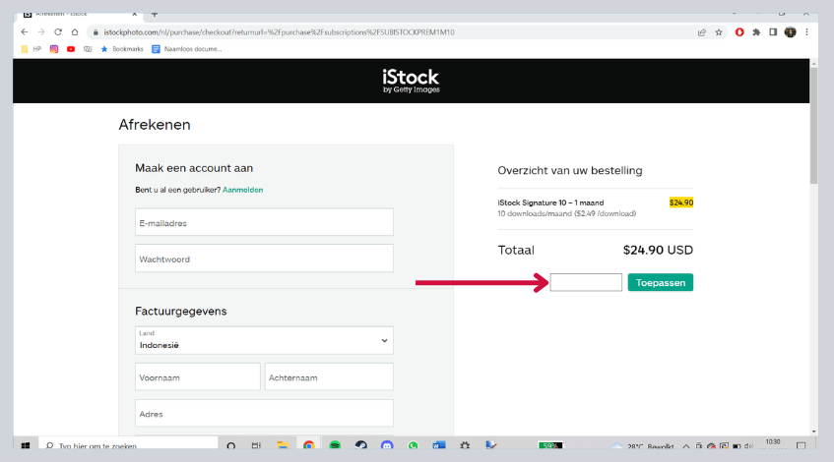
Task: Open Task View on the taskbar
Action: (x=256, y=445)
